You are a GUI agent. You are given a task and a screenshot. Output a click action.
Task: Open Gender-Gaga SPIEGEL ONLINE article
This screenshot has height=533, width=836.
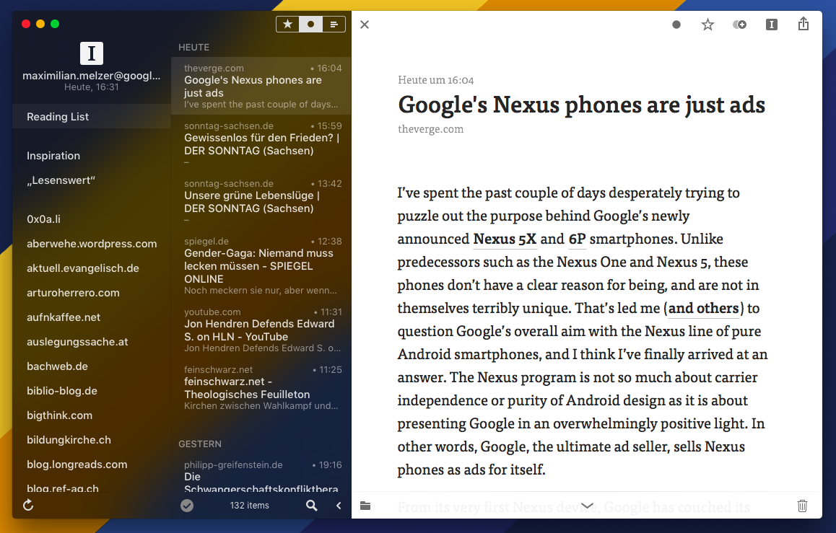coord(261,265)
